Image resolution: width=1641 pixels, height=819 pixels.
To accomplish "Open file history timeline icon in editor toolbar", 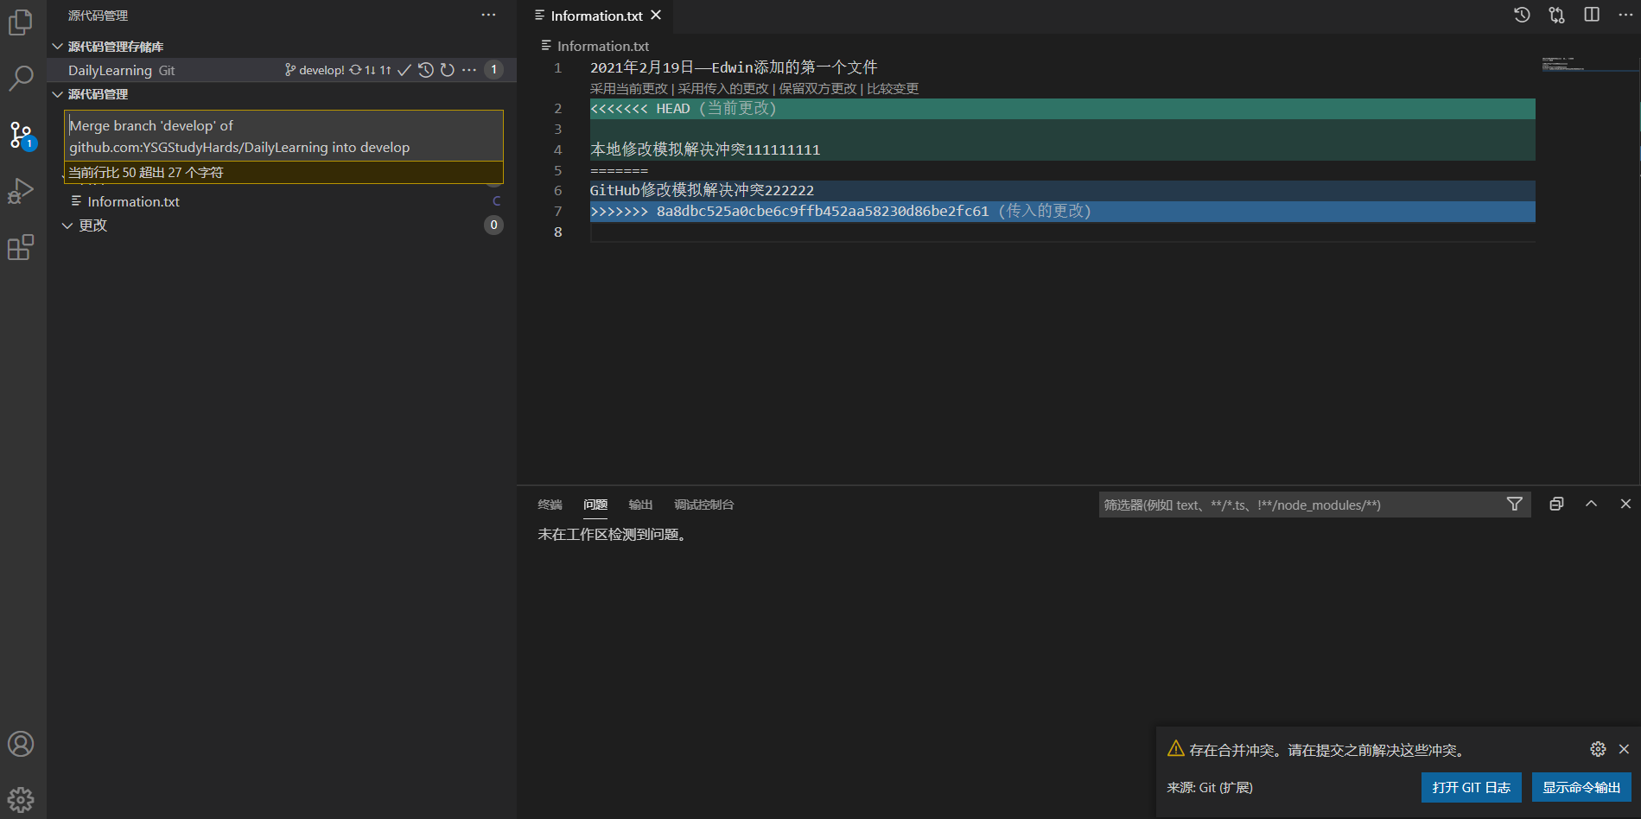I will 1523,15.
